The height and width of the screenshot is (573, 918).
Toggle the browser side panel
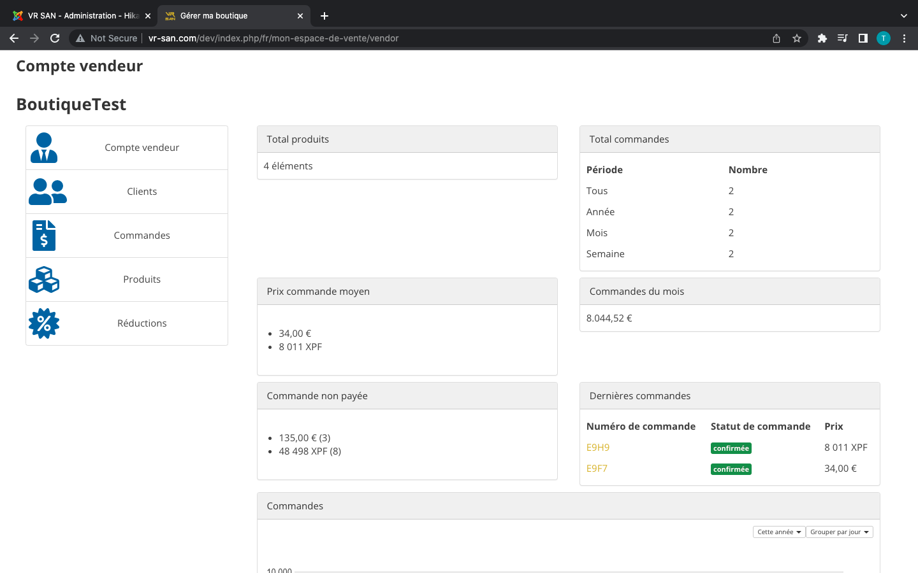[863, 38]
